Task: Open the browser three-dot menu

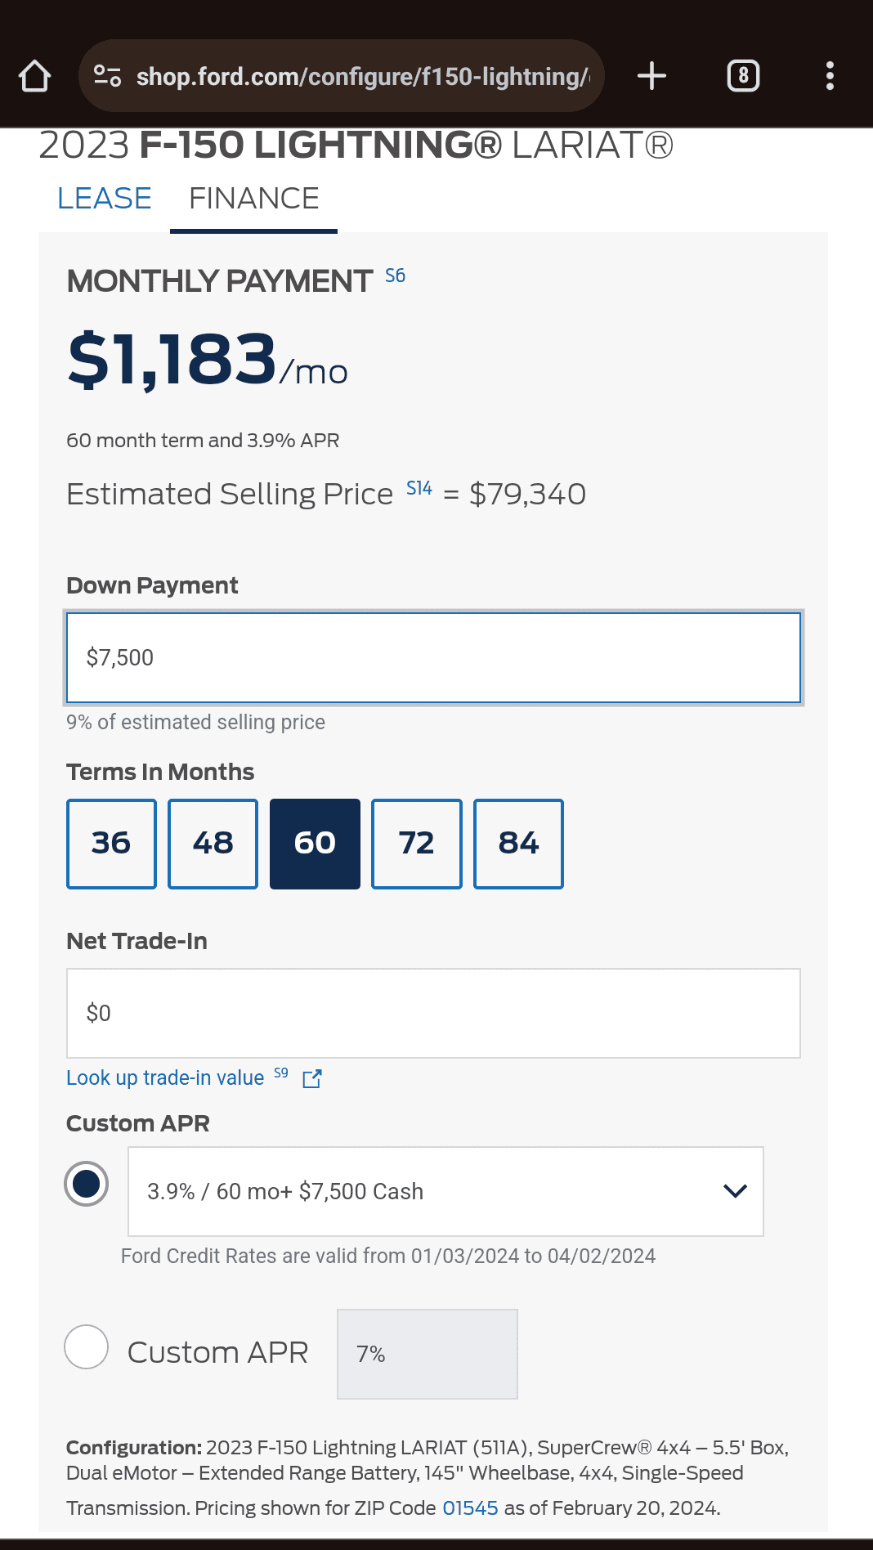Action: tap(830, 75)
